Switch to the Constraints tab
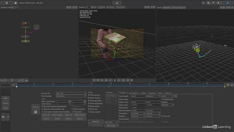Viewport: 234px width, 132px height. click(x=152, y=93)
